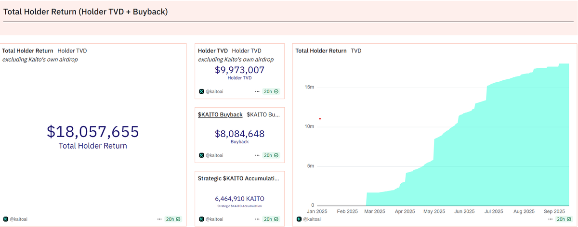
Task: Click the 10m y-axis label
Action: pyautogui.click(x=309, y=126)
